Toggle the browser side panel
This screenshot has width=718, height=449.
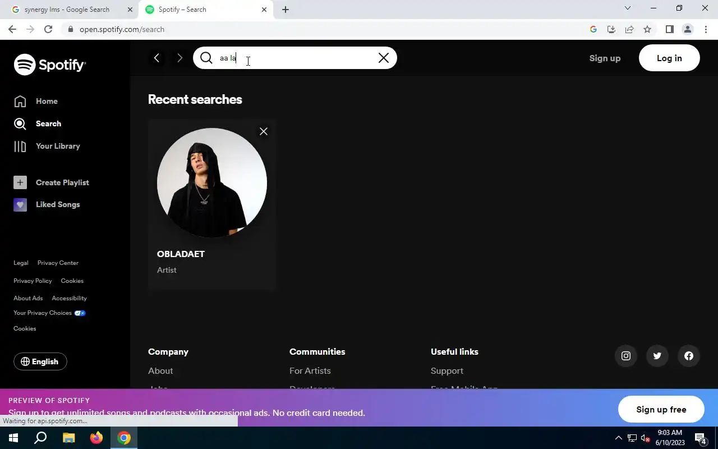[669, 29]
